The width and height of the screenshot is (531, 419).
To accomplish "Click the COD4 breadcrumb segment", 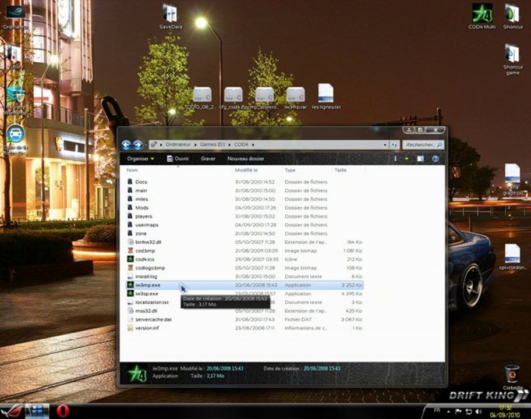I will click(241, 144).
